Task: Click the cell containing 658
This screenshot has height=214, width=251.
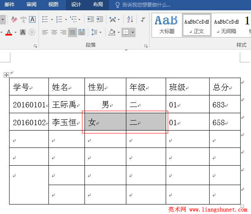Action: pos(225,122)
